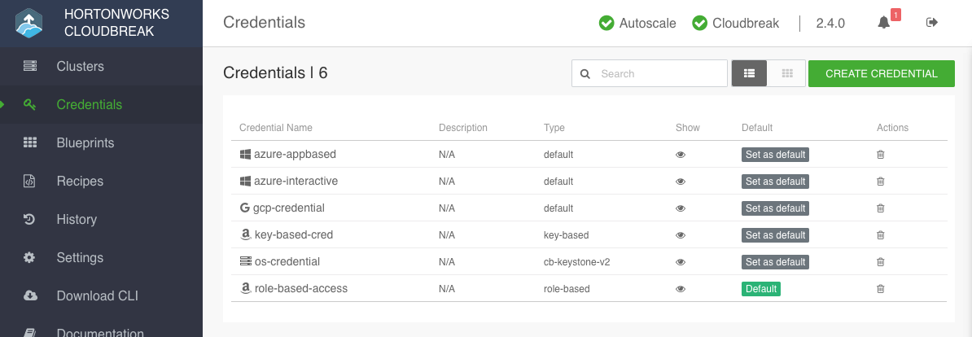Click the Hortonworks Cloudbreak logo

coord(30,23)
